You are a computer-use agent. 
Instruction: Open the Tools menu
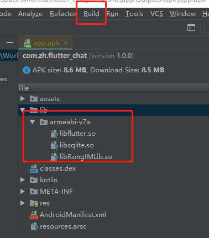click(134, 14)
